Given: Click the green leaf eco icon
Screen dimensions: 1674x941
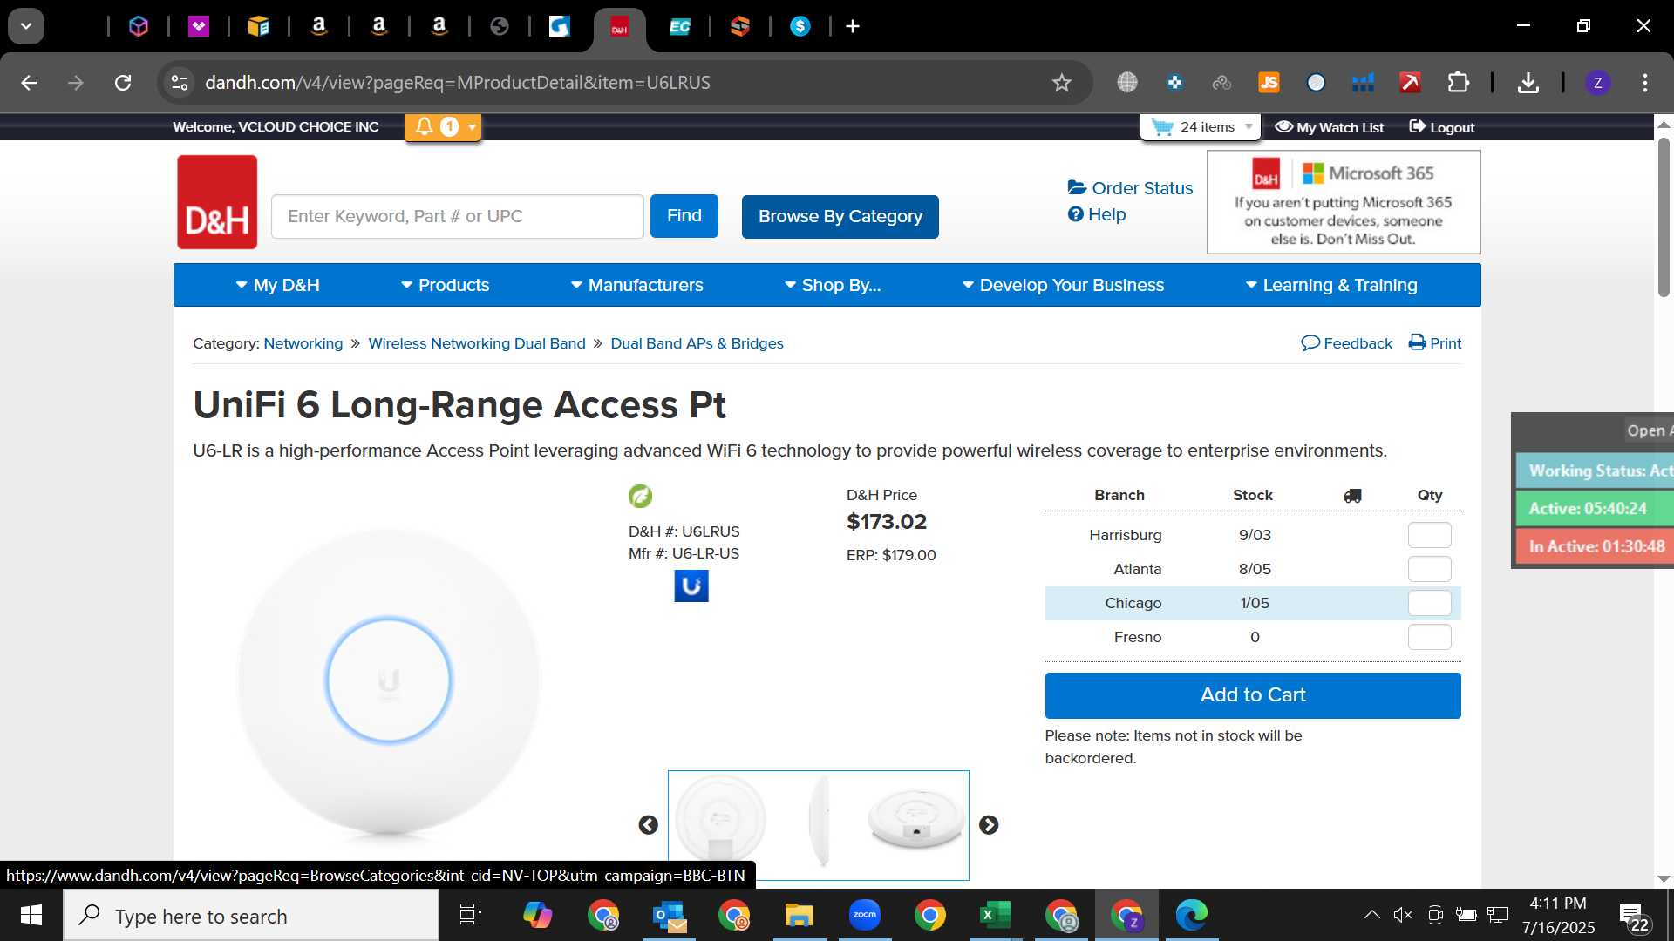Looking at the screenshot, I should pos(640,496).
